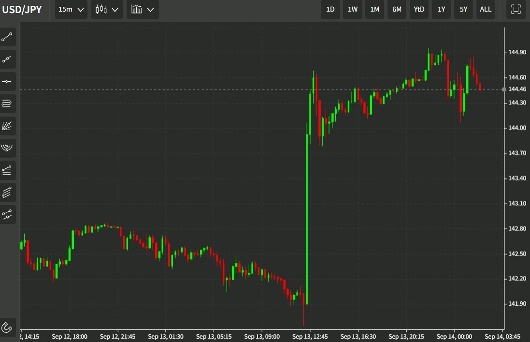Click the 143.10 price axis label
Viewport: 530px width, 342px height.
[517, 203]
